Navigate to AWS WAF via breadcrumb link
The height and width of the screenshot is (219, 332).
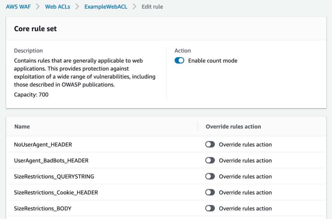18,6
